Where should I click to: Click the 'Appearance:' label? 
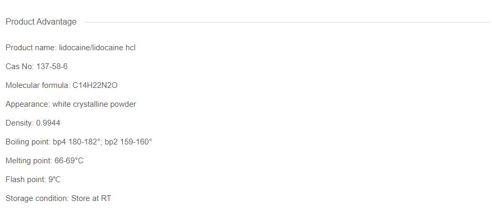point(28,104)
